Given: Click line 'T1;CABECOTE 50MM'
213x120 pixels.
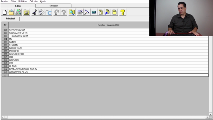Looking at the screenshot, I should 108,36.
